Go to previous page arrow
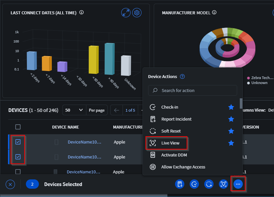This screenshot has height=197, width=274. click(116, 110)
